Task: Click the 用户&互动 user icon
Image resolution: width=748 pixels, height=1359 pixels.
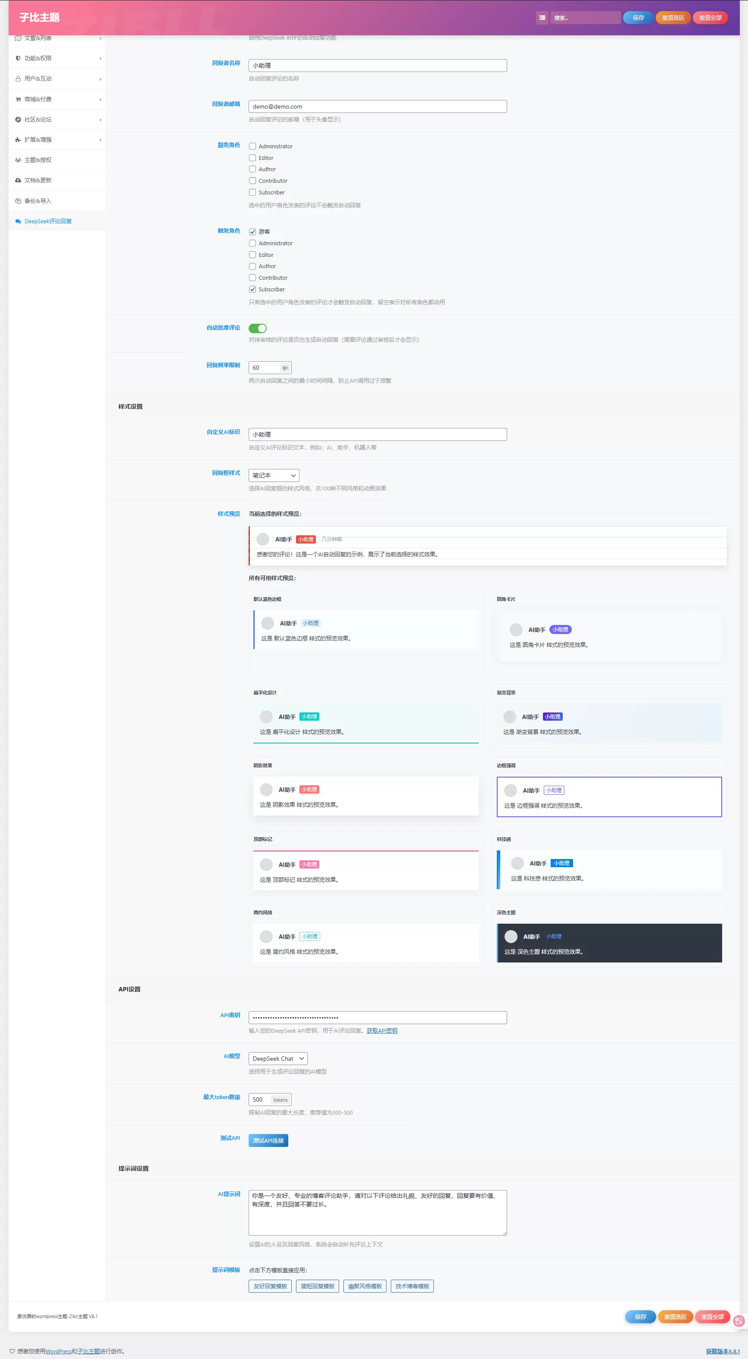Action: click(x=18, y=78)
